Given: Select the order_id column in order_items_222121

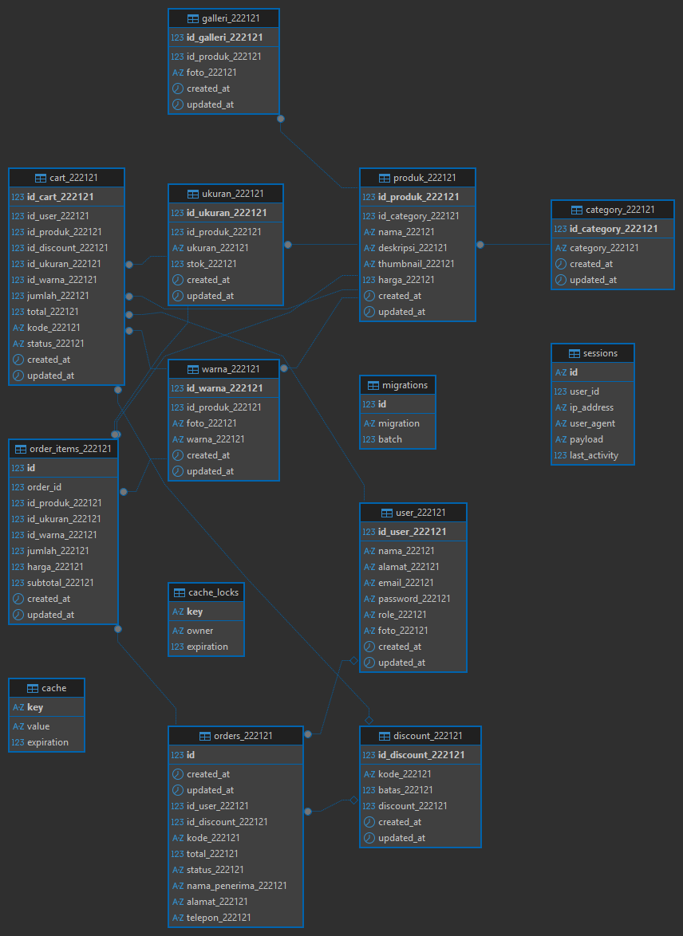Looking at the screenshot, I should (45, 487).
